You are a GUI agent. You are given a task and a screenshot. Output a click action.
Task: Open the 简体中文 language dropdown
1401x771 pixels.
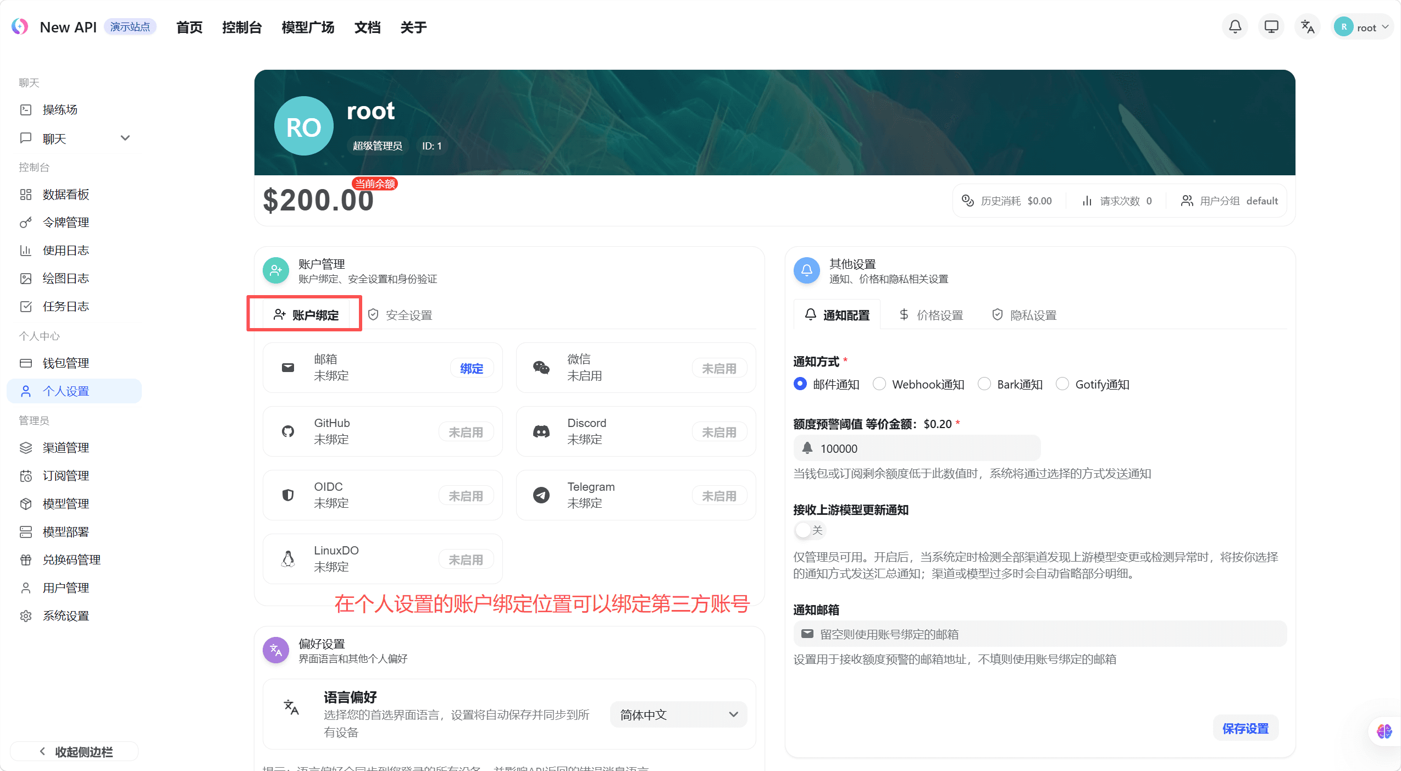[x=677, y=714]
